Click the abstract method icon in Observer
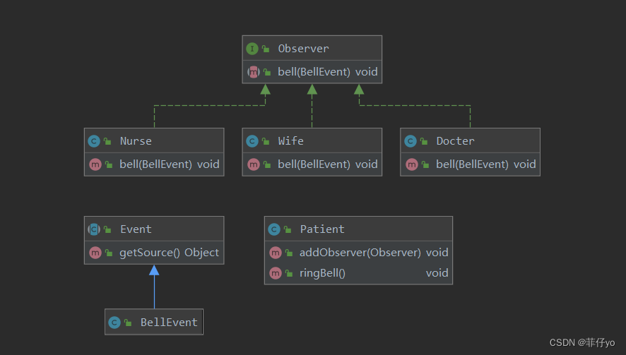Image resolution: width=626 pixels, height=355 pixels. pyautogui.click(x=254, y=72)
